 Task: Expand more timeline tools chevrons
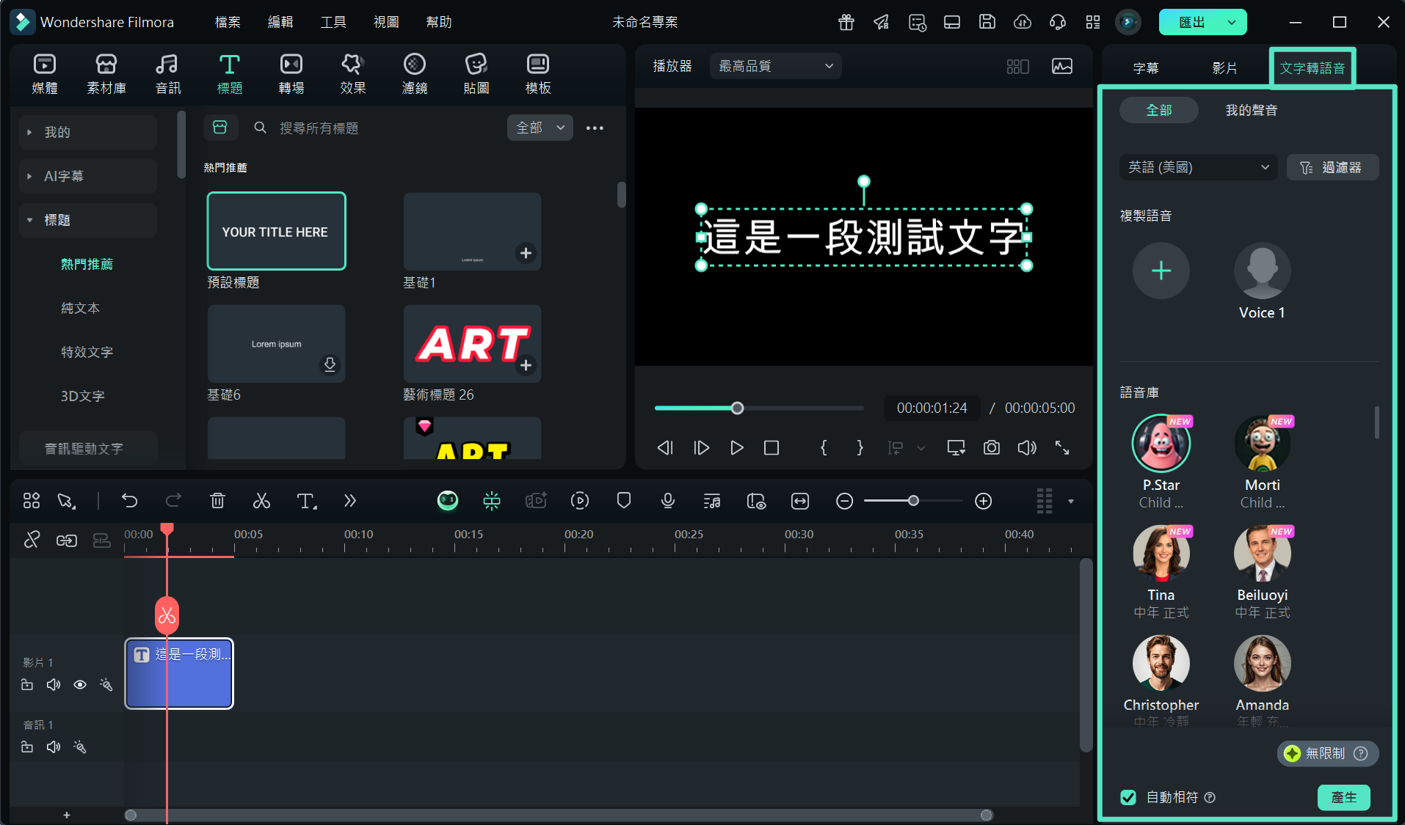tap(350, 501)
